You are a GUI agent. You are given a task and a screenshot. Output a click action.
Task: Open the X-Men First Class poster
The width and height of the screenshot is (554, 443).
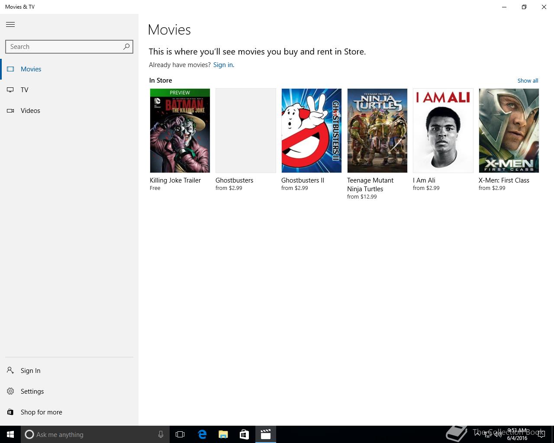[509, 131]
